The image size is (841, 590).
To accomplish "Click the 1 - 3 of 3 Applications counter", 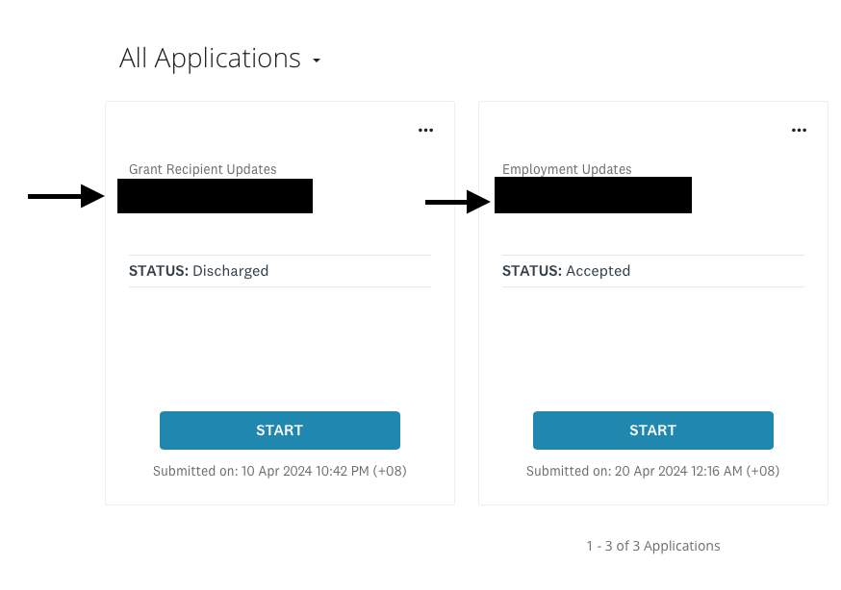I will [653, 546].
